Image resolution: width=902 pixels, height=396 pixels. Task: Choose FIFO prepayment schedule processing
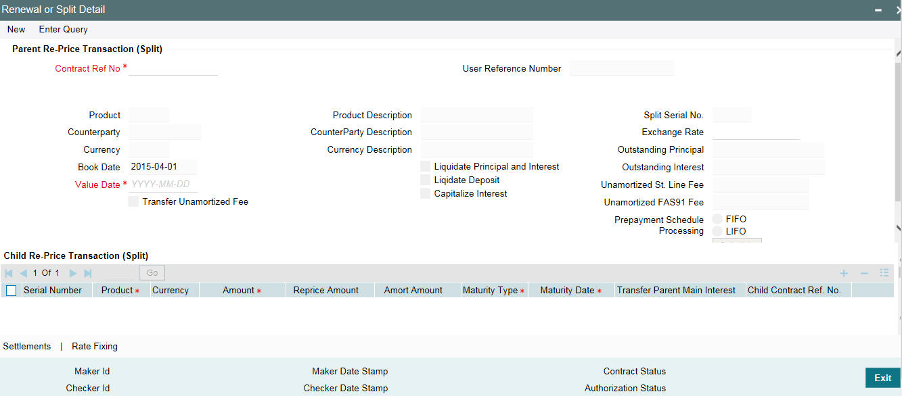click(x=717, y=219)
